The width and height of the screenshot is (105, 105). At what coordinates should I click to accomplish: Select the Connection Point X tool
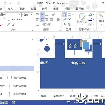(69, 20)
